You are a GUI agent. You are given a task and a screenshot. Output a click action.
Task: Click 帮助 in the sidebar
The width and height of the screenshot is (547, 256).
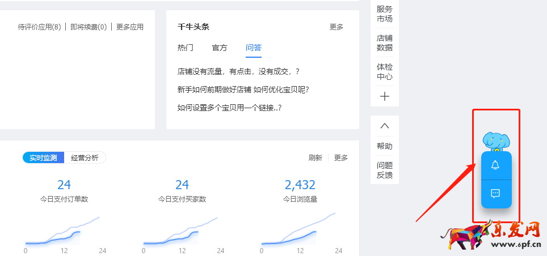pos(385,146)
